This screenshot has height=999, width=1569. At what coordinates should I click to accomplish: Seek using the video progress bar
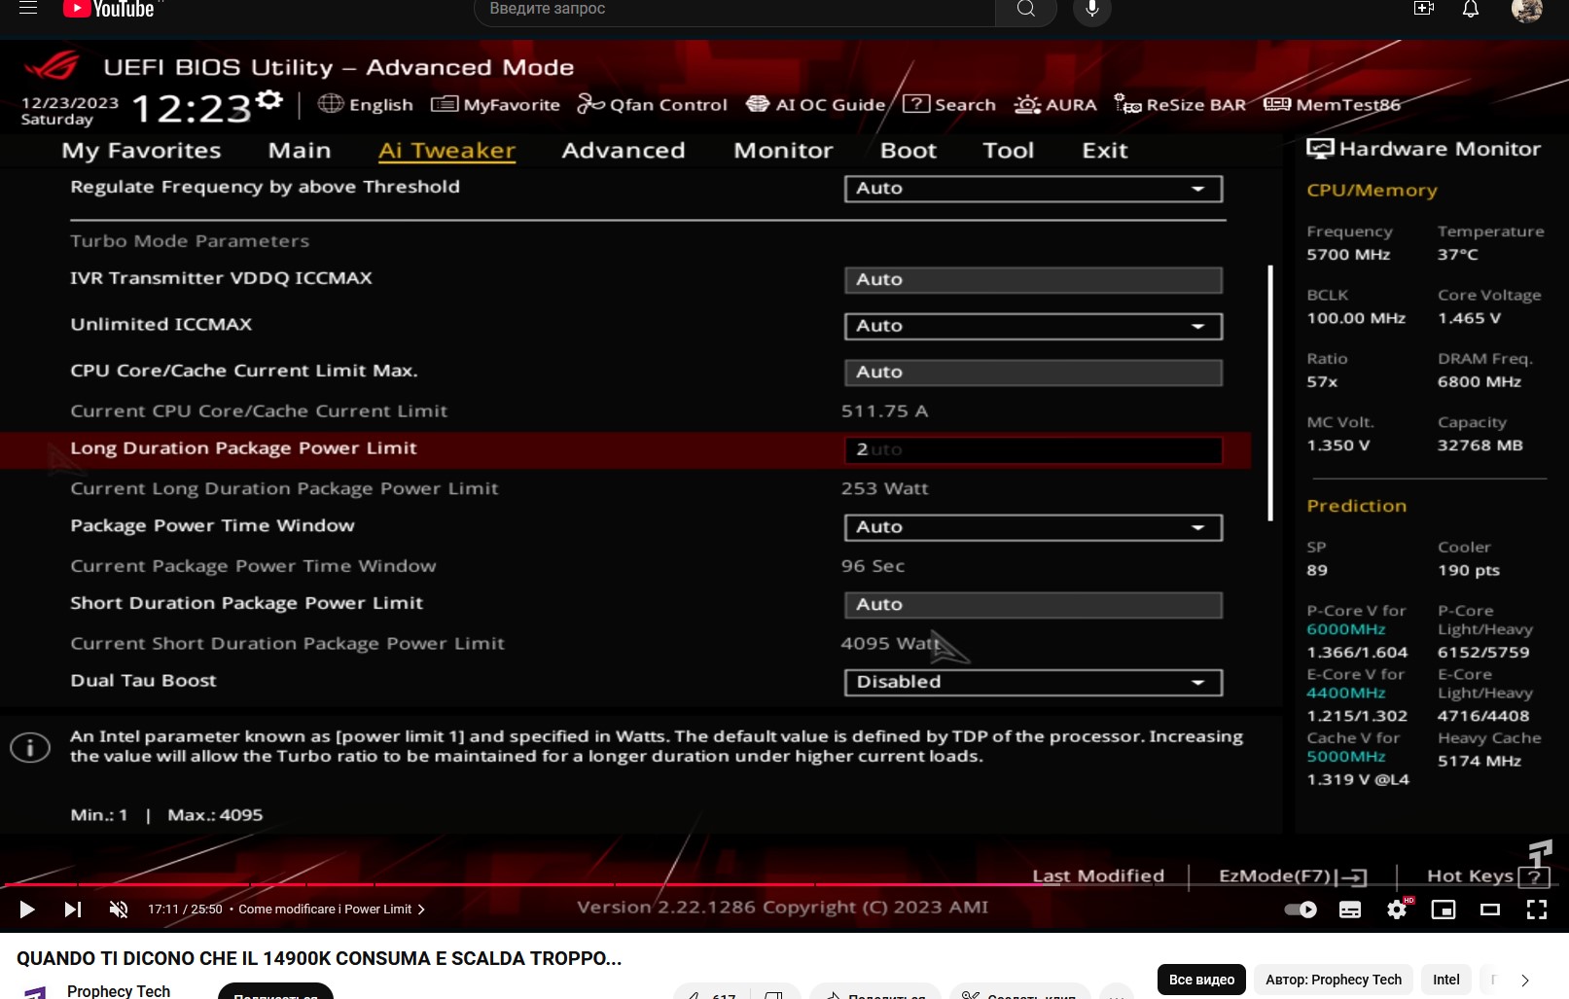point(784,885)
